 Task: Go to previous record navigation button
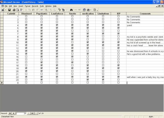point(14,113)
